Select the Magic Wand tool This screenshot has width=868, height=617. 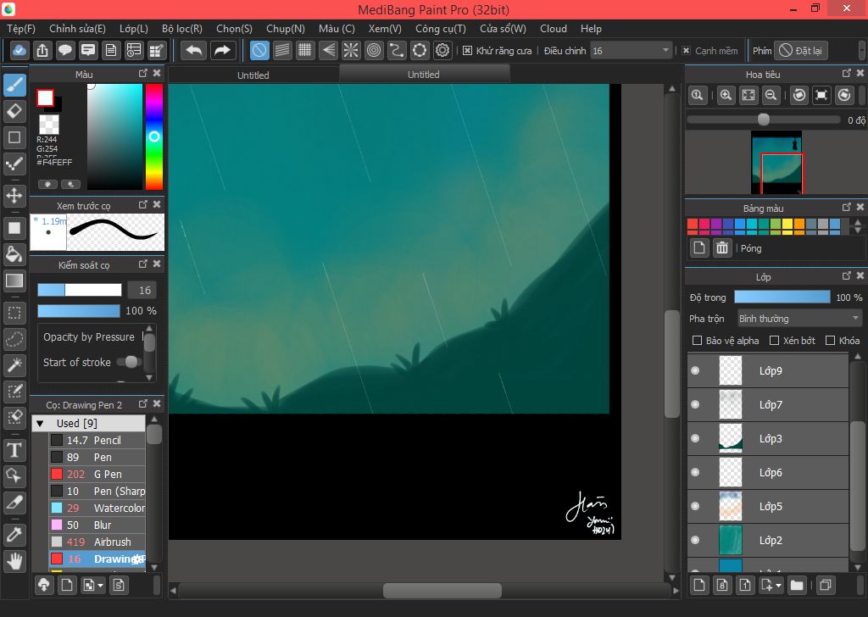click(15, 364)
